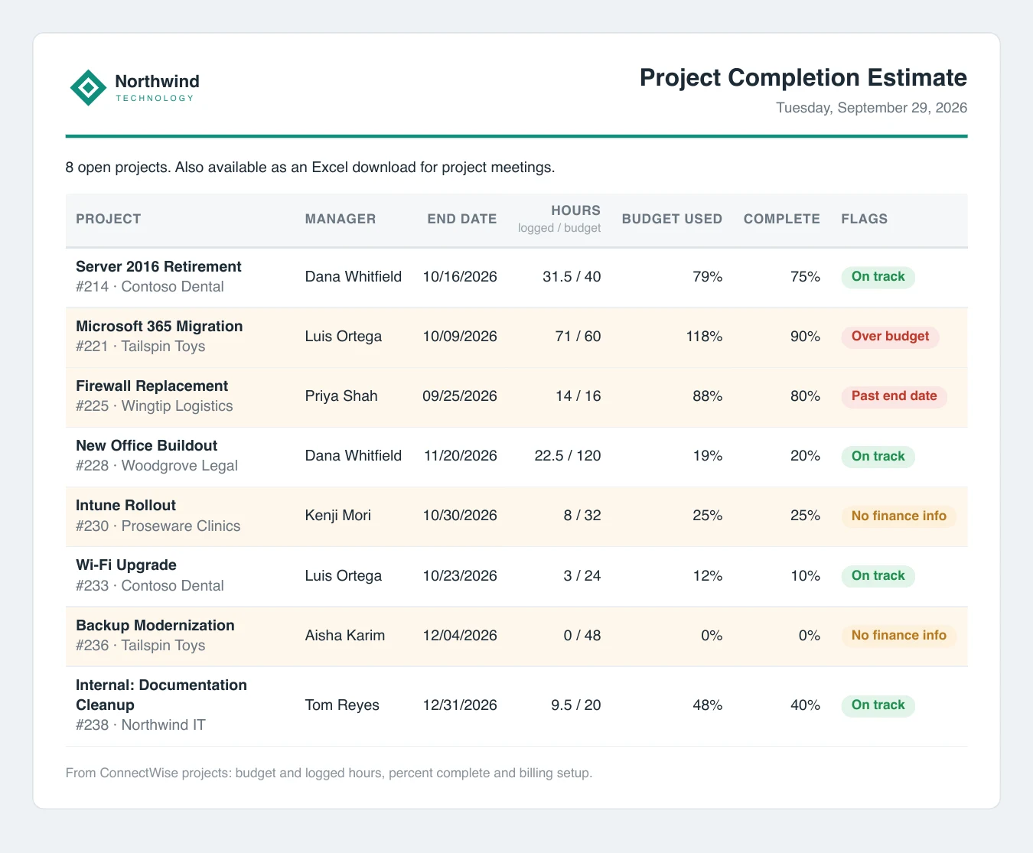This screenshot has width=1033, height=853.
Task: Select Internal: Documentation Cleanup project name
Action: coord(161,695)
